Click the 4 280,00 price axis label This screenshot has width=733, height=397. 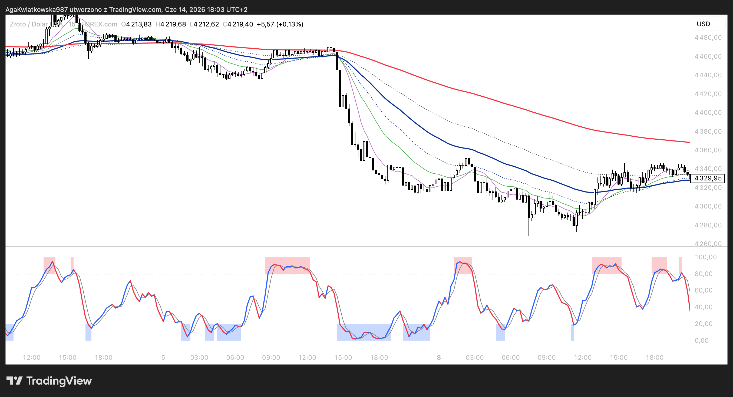708,225
